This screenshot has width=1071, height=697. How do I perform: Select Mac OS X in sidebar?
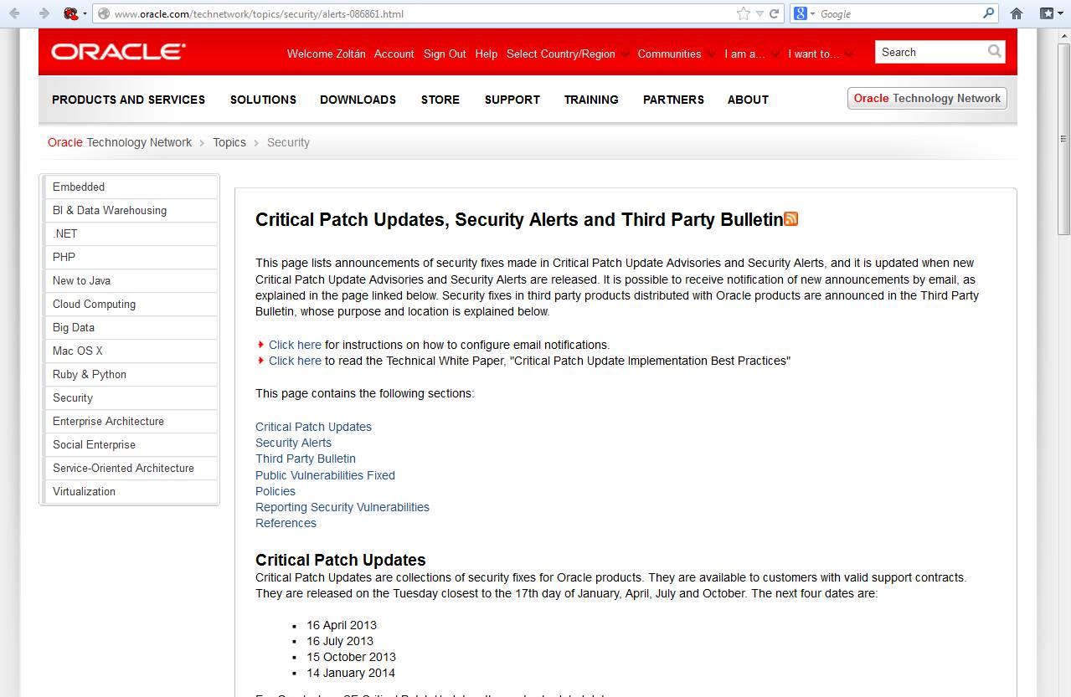129,351
